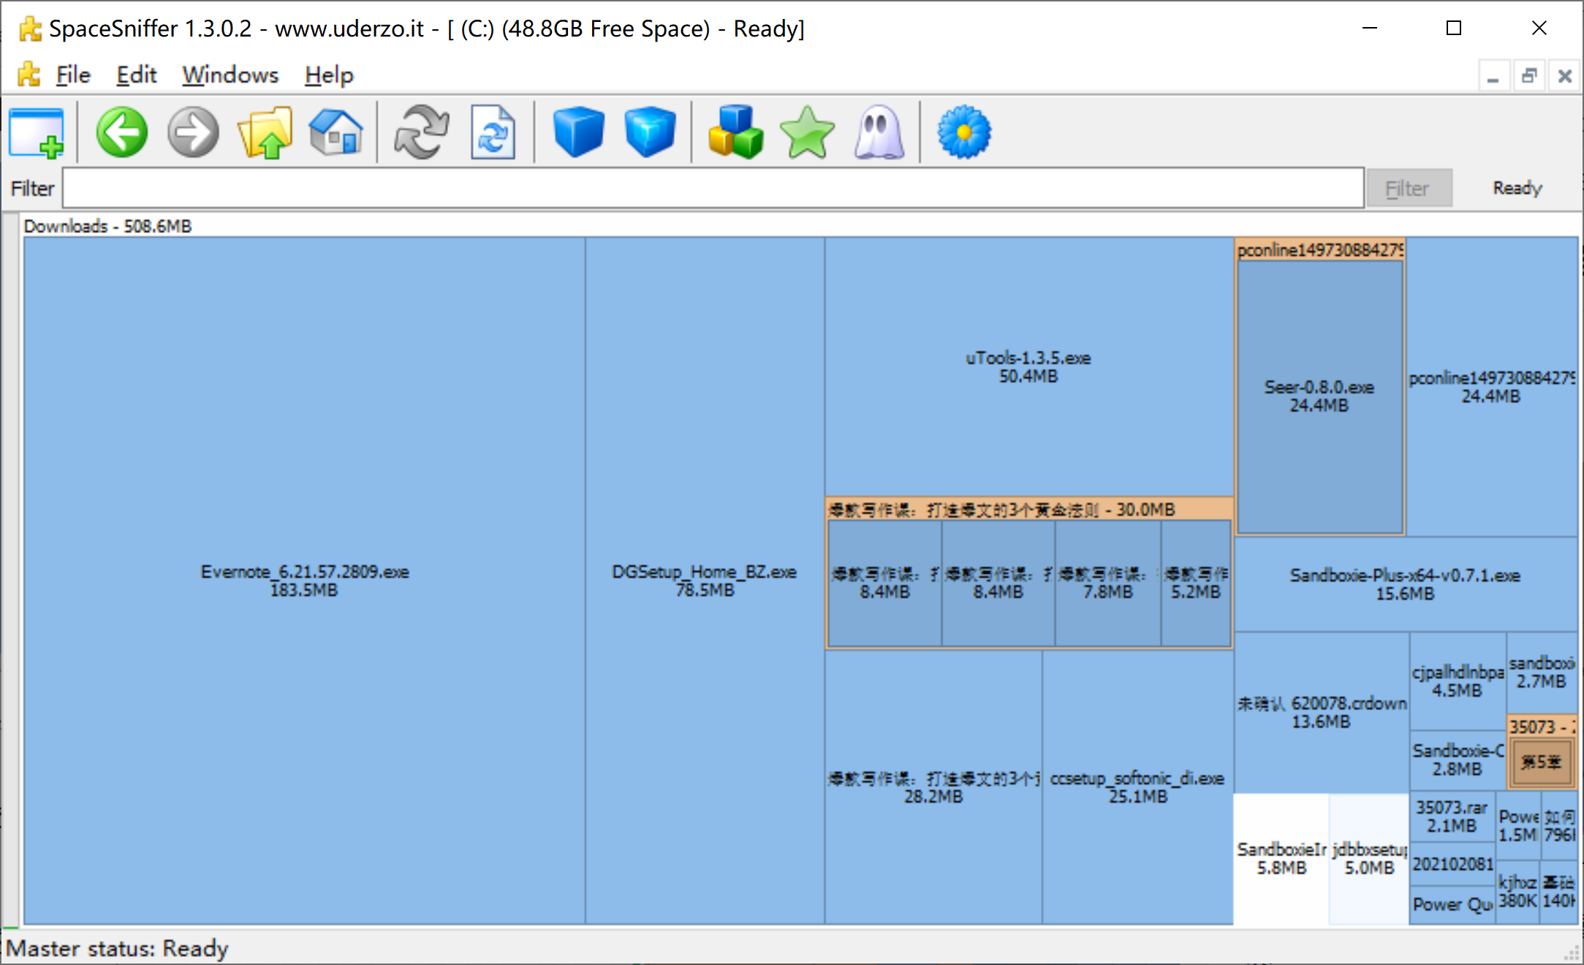Image resolution: width=1584 pixels, height=965 pixels.
Task: Select the 5.2MB file block
Action: tap(1196, 583)
